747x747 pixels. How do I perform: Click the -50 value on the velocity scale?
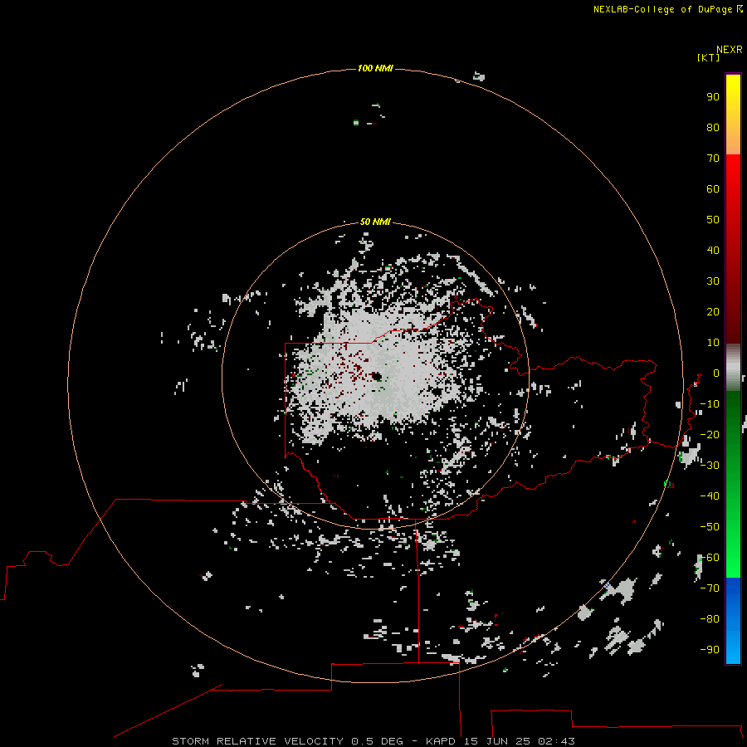coord(710,527)
